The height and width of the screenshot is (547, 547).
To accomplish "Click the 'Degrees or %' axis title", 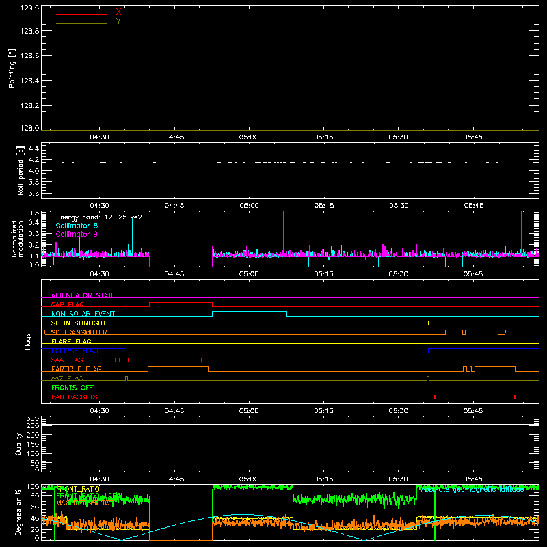I will [18, 512].
